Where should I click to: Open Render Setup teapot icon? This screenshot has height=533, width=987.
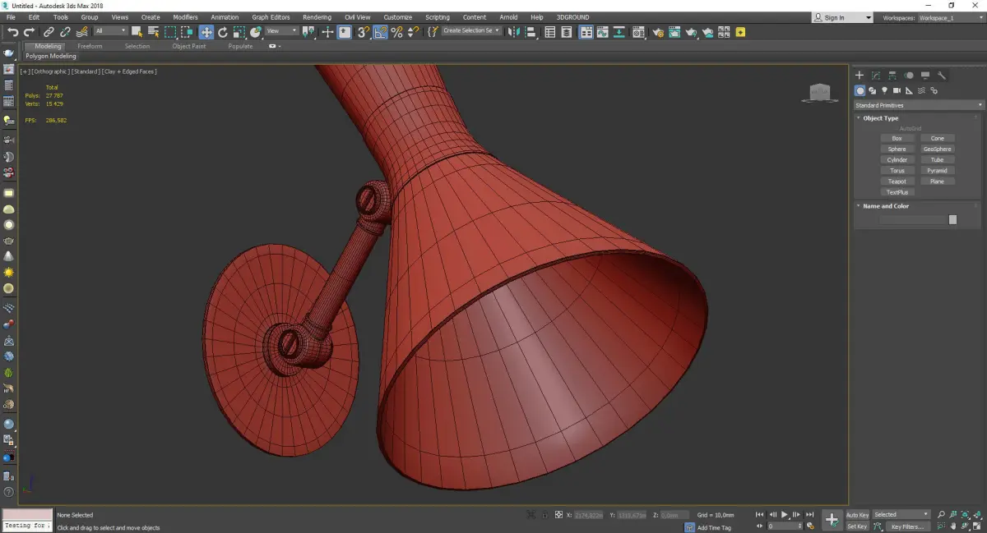pyautogui.click(x=658, y=32)
